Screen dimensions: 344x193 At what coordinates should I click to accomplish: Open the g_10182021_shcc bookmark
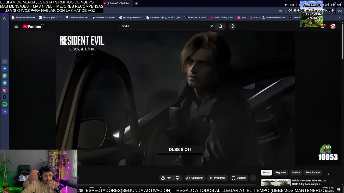coord(171,17)
